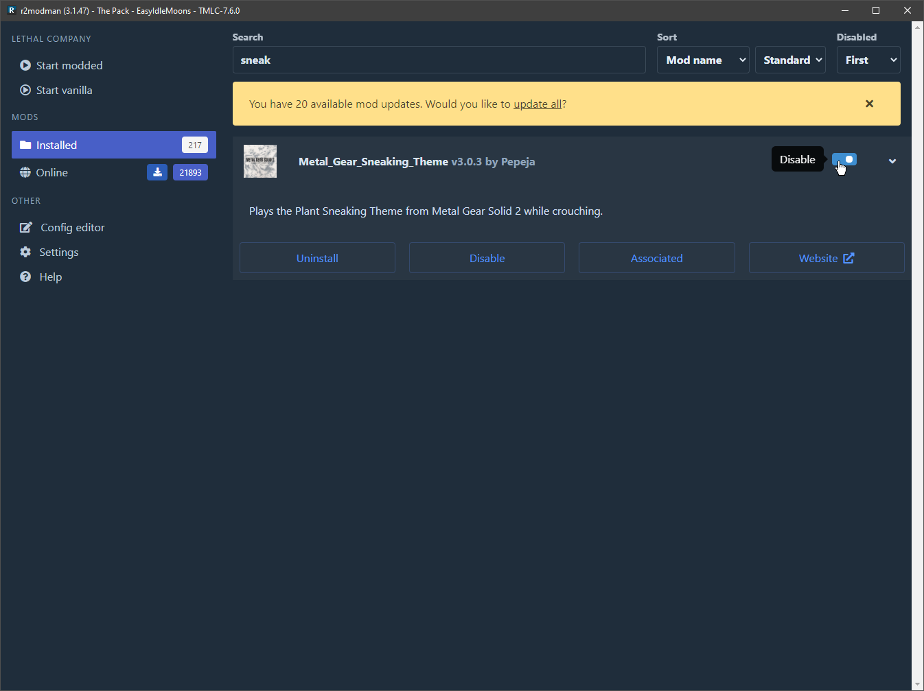Click the update all link
Viewport: 924px width, 691px height.
click(x=538, y=104)
